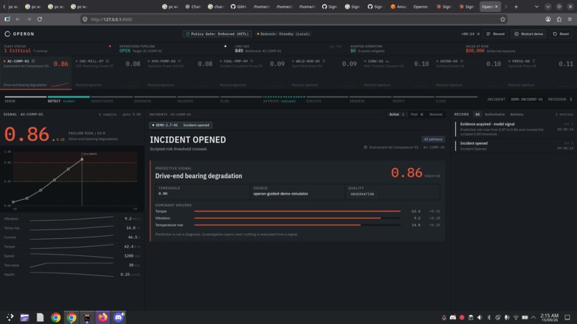Go back in browser history
The width and height of the screenshot is (577, 324).
coord(18,19)
